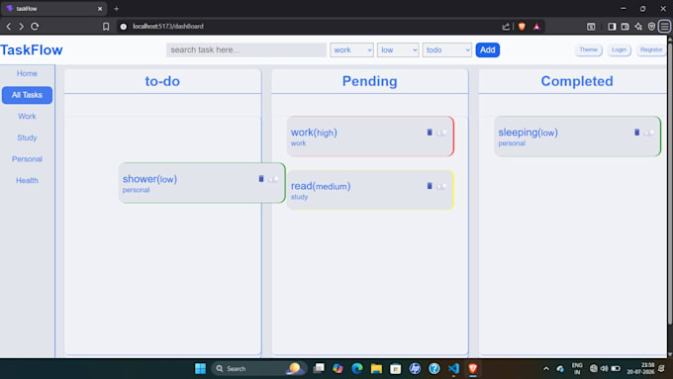Focus the search task input field
This screenshot has width=673, height=379.
(246, 49)
